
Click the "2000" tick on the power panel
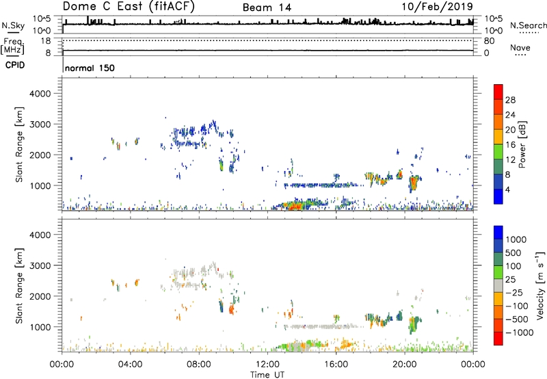[40, 155]
